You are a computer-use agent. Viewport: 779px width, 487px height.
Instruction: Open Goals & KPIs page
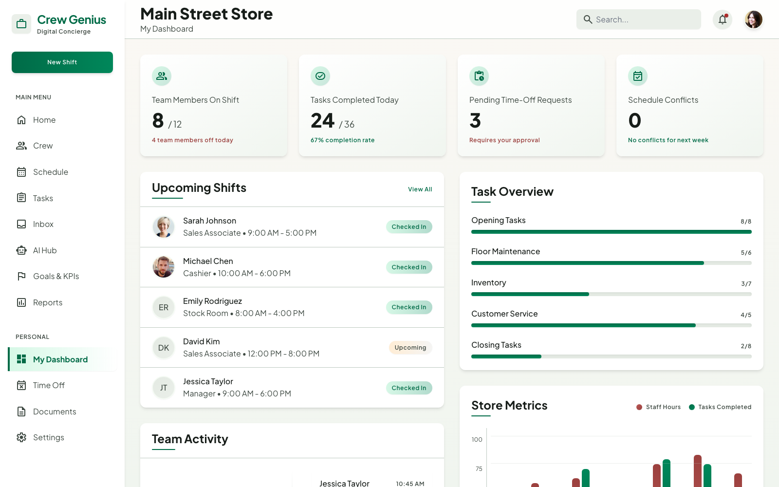point(62,276)
